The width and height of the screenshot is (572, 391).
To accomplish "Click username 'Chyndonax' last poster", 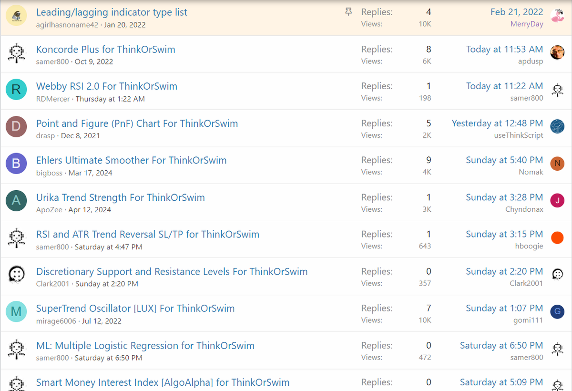I will [x=524, y=209].
